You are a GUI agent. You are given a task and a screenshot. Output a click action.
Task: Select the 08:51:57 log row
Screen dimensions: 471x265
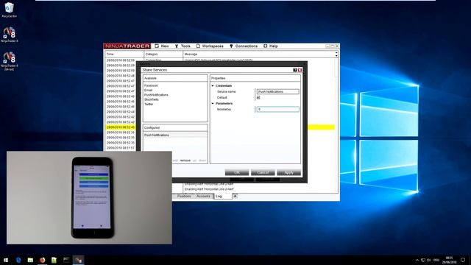(x=121, y=148)
